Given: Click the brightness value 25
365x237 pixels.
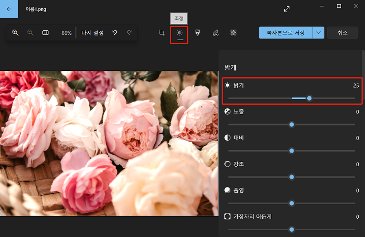Looking at the screenshot, I should point(356,85).
